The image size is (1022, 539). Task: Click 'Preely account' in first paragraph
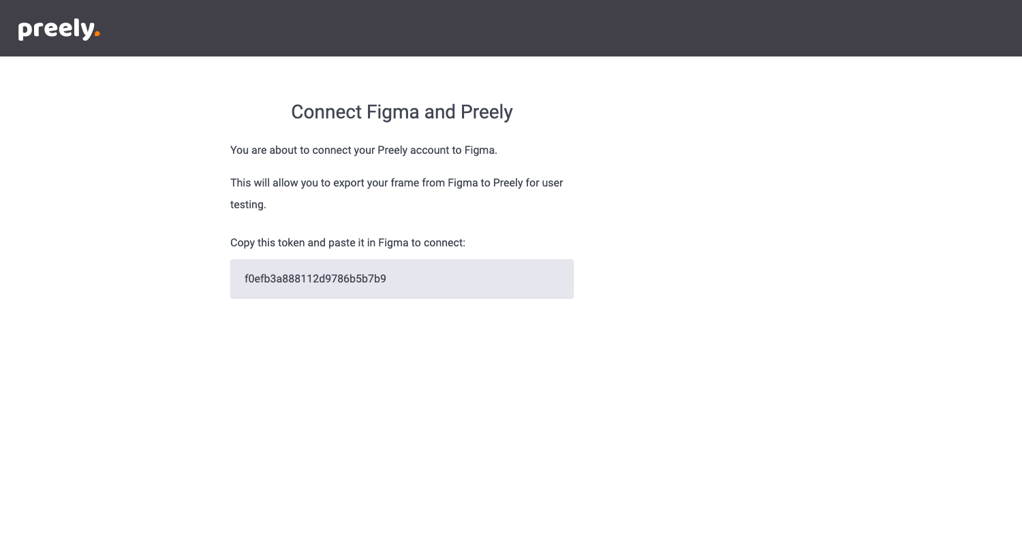[x=413, y=150]
